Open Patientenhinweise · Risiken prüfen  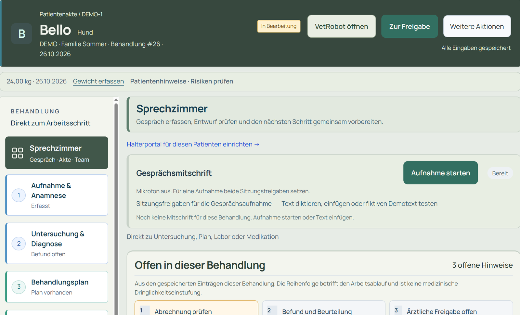[x=182, y=81]
